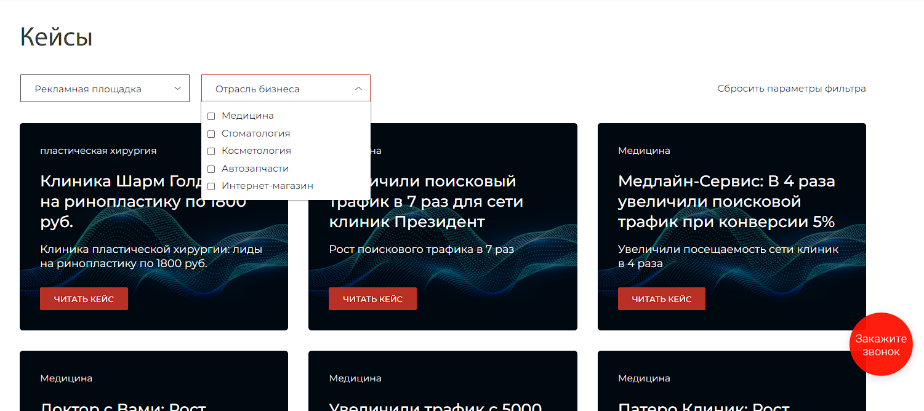Select the Интернет-магазин checkbox
The height and width of the screenshot is (411, 924).
click(211, 186)
